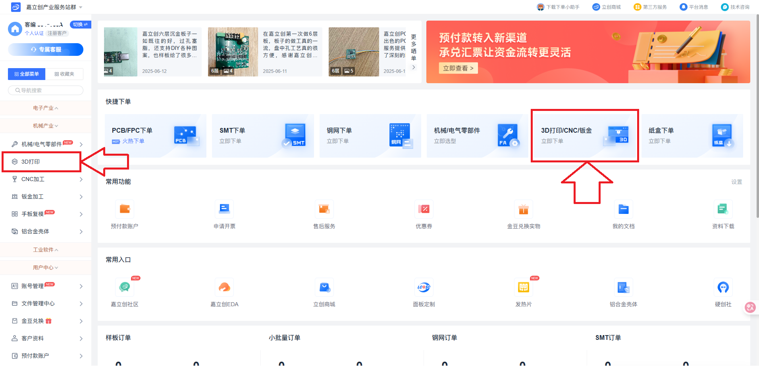Open the 我的文档 folder icon
The image size is (759, 366).
pos(624,209)
